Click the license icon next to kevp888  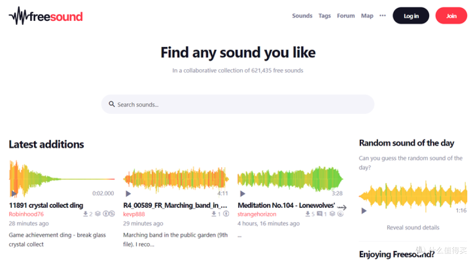coord(226,214)
